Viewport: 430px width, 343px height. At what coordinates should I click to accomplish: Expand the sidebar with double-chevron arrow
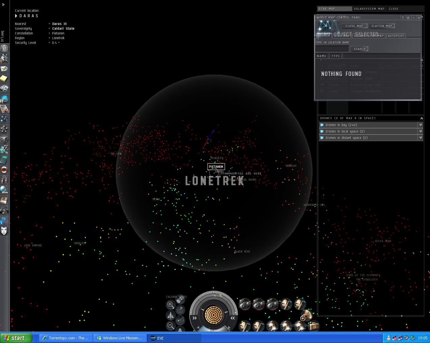[x=3, y=5]
